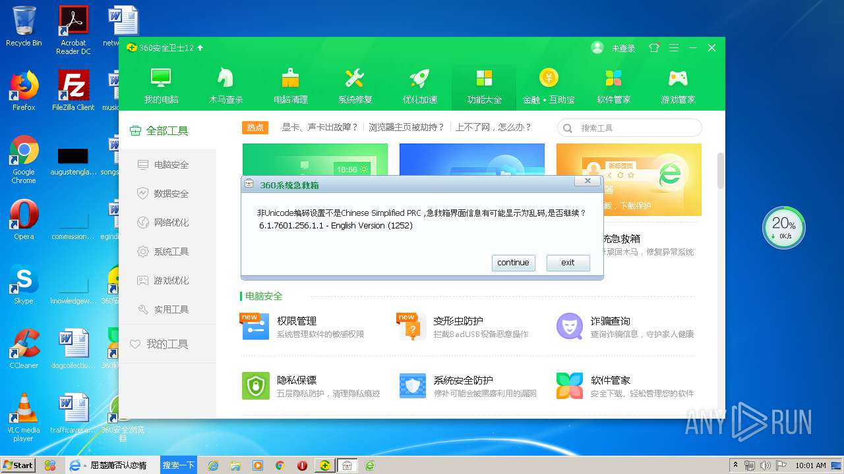Click the 20% speed floating widget
Image resolution: width=844 pixels, height=474 pixels.
784,228
